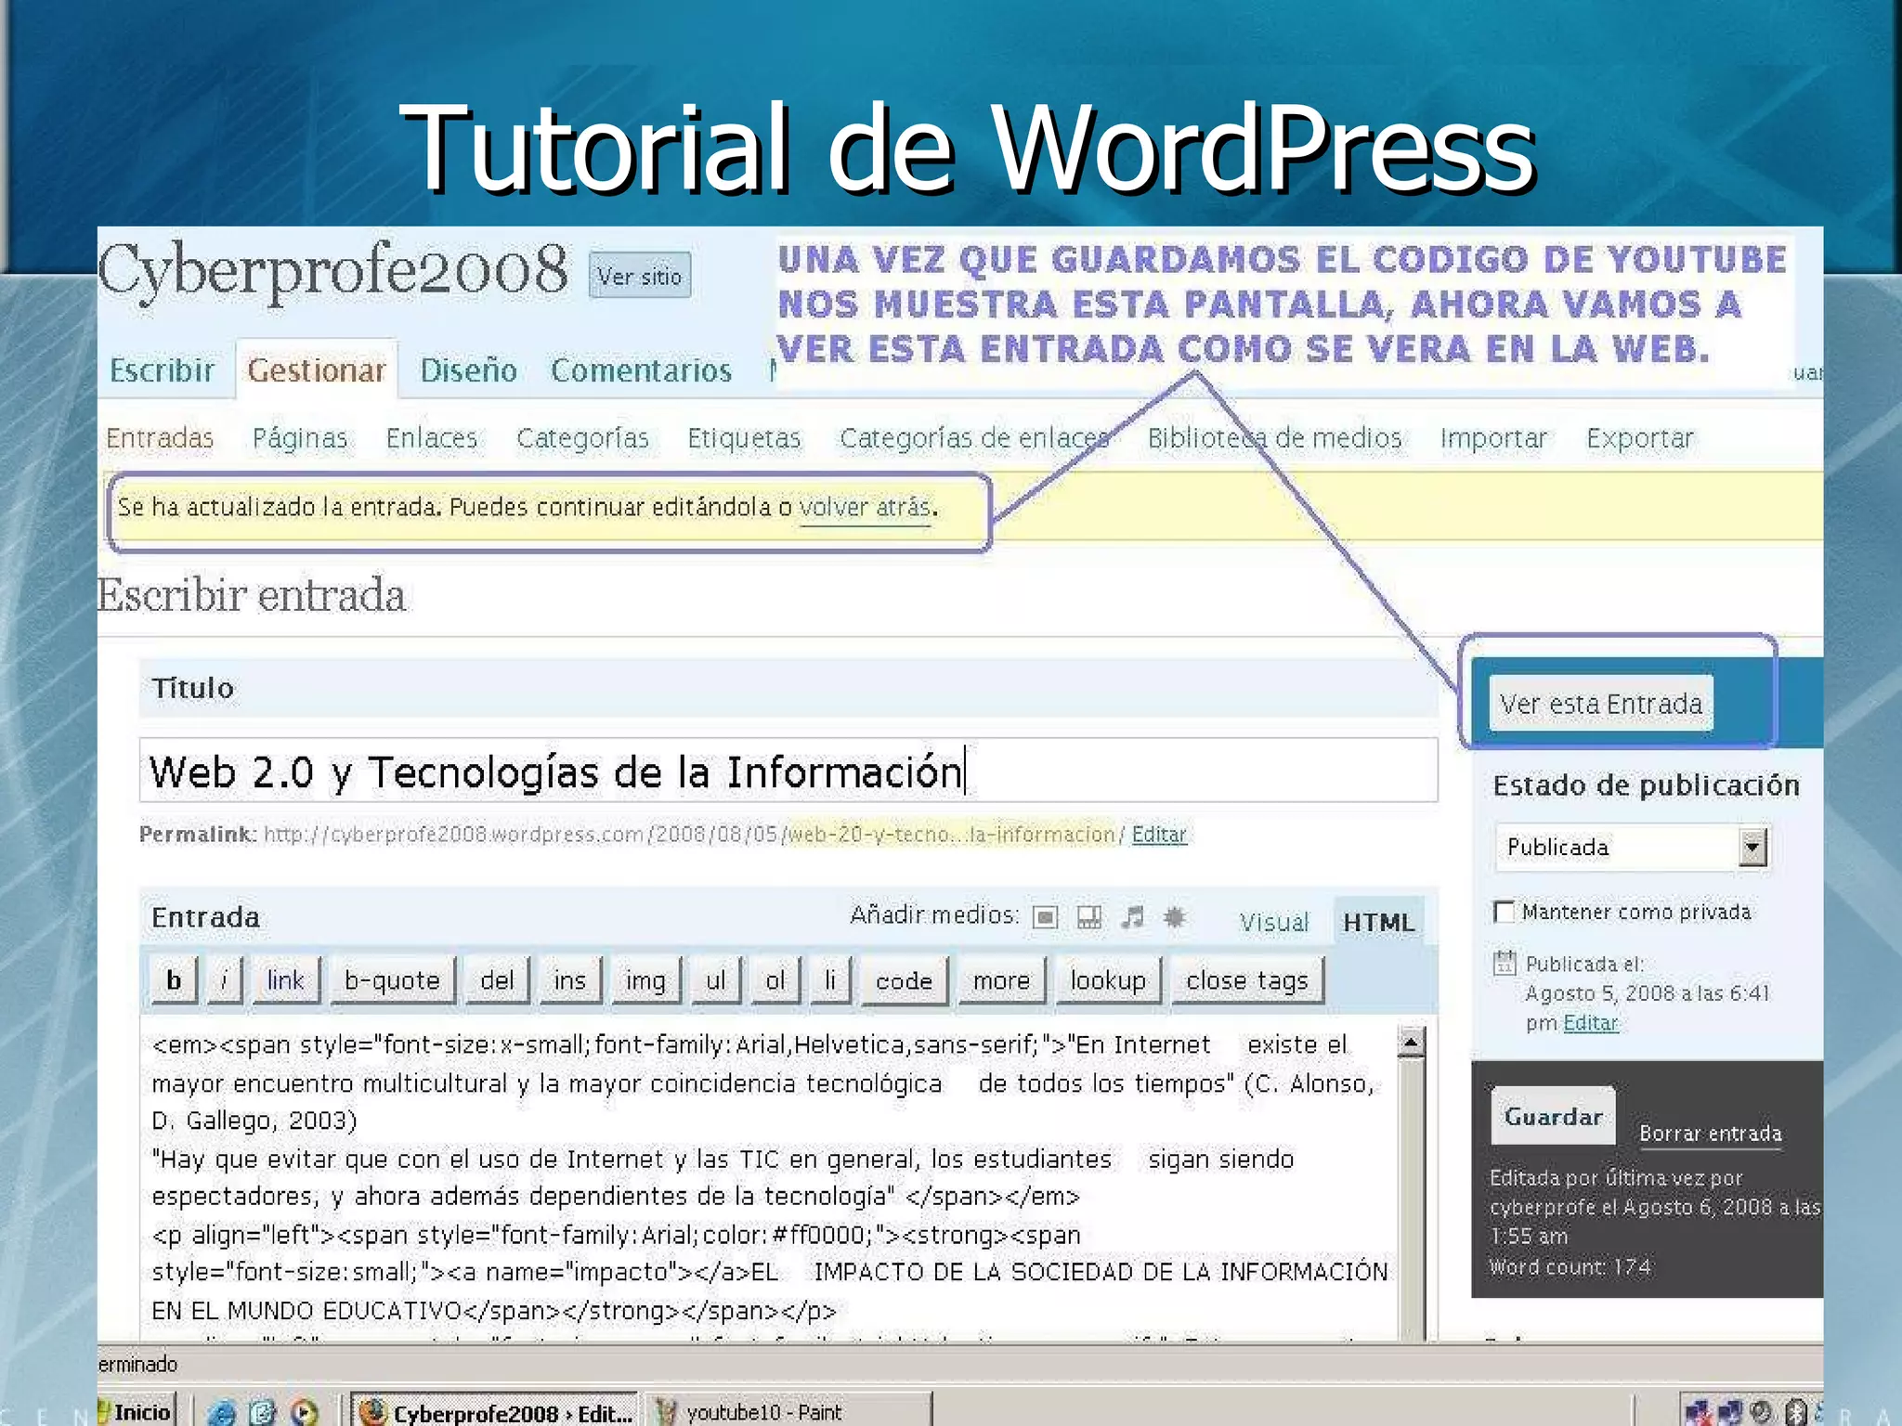This screenshot has width=1902, height=1426.
Task: Insert a more tag in the editor
Action: (x=1001, y=980)
